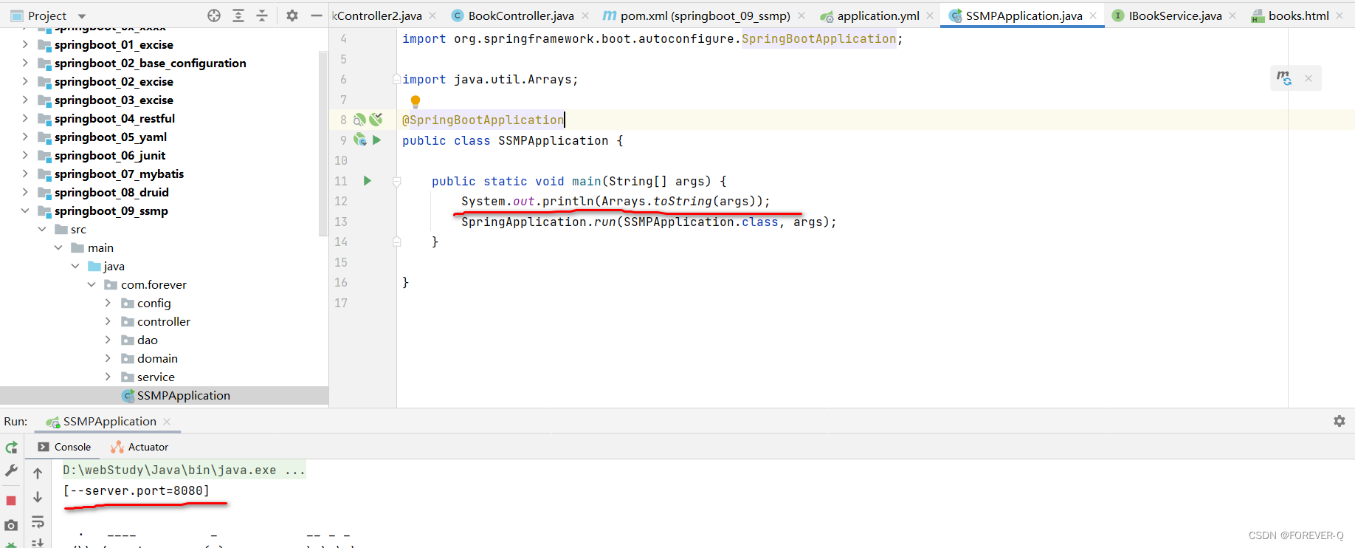Select the domain package
Screen dimensions: 1355x548
coord(157,358)
